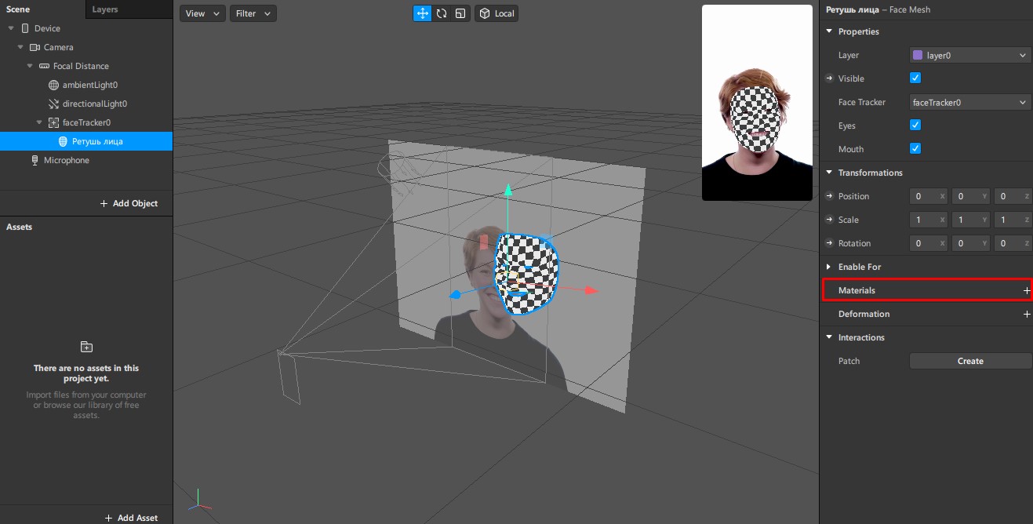The height and width of the screenshot is (524, 1033).
Task: Click Add Object button
Action: [129, 203]
